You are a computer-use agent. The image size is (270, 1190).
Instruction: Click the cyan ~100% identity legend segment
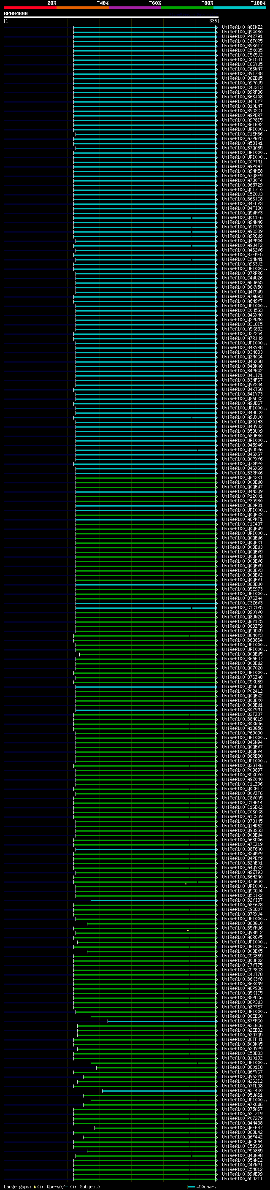(x=240, y=8)
